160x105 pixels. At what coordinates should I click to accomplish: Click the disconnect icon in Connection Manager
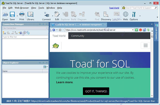coord(8,33)
